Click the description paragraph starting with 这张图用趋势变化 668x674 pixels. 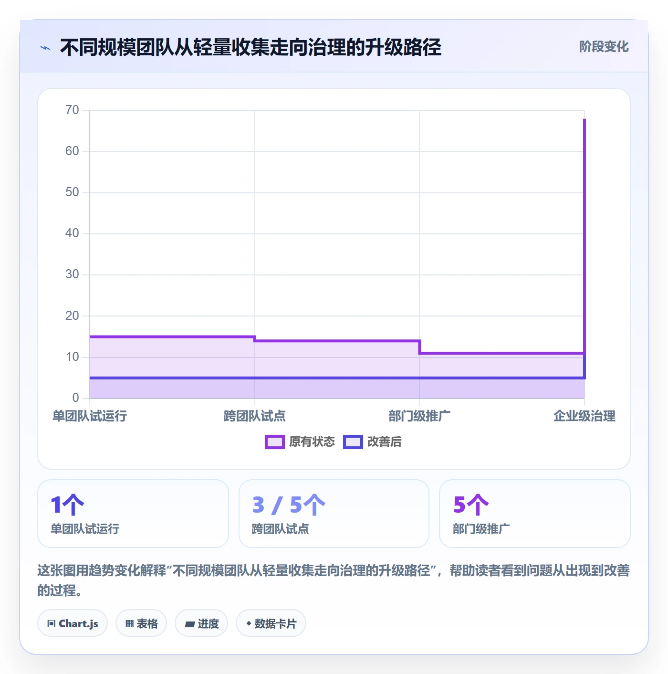click(x=334, y=580)
